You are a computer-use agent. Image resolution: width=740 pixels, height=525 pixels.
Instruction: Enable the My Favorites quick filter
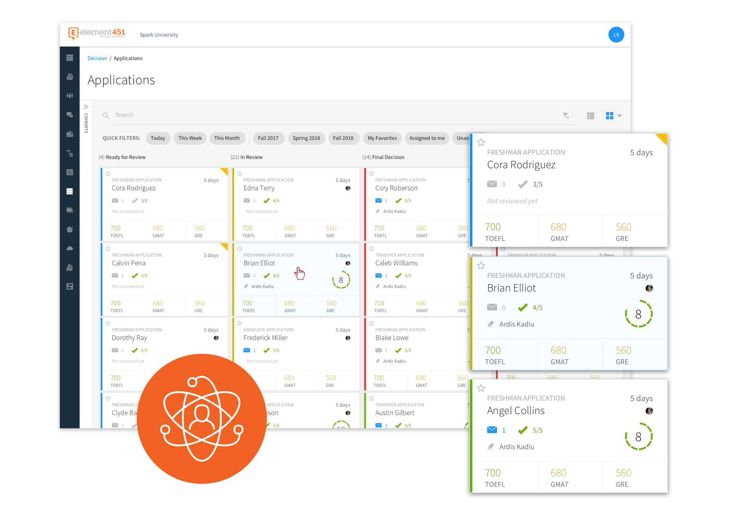click(x=382, y=138)
